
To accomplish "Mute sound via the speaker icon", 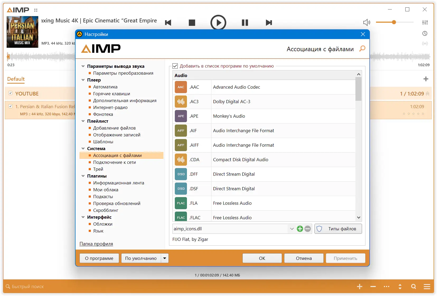I will click(x=367, y=22).
